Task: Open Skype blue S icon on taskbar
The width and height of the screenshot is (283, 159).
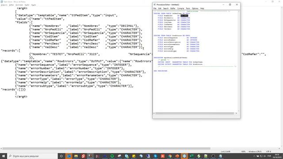Action: (x=155, y=156)
